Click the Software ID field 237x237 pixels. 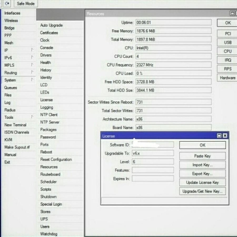(x=153, y=145)
